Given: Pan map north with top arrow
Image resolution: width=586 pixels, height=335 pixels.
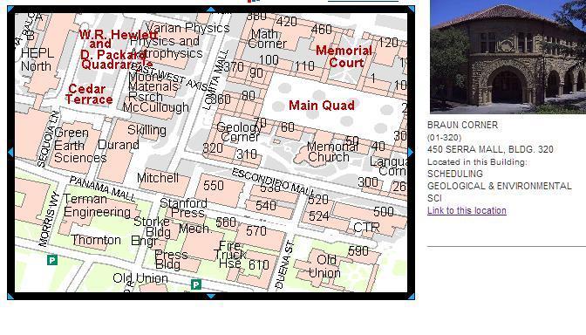Looking at the screenshot, I should point(211,10).
